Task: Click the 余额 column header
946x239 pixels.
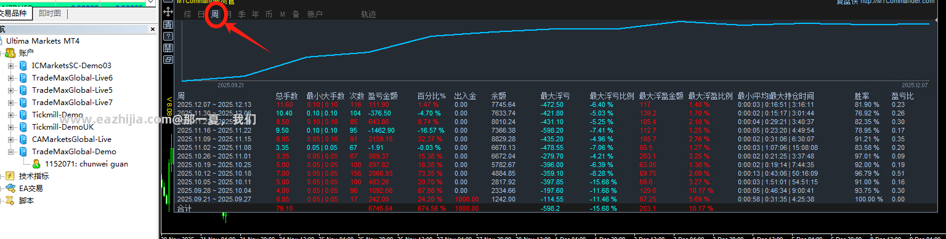Action: pos(499,96)
